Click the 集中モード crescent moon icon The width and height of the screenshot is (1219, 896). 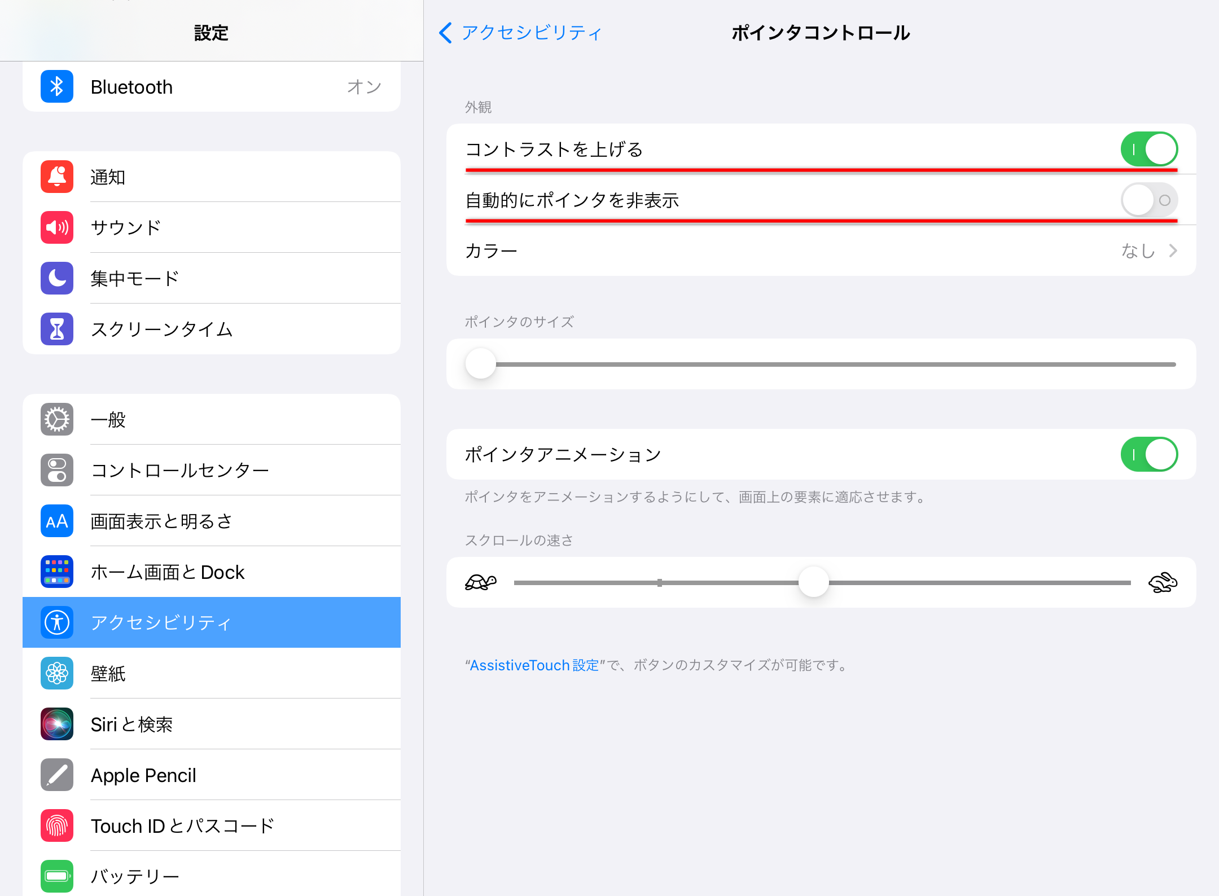(56, 278)
